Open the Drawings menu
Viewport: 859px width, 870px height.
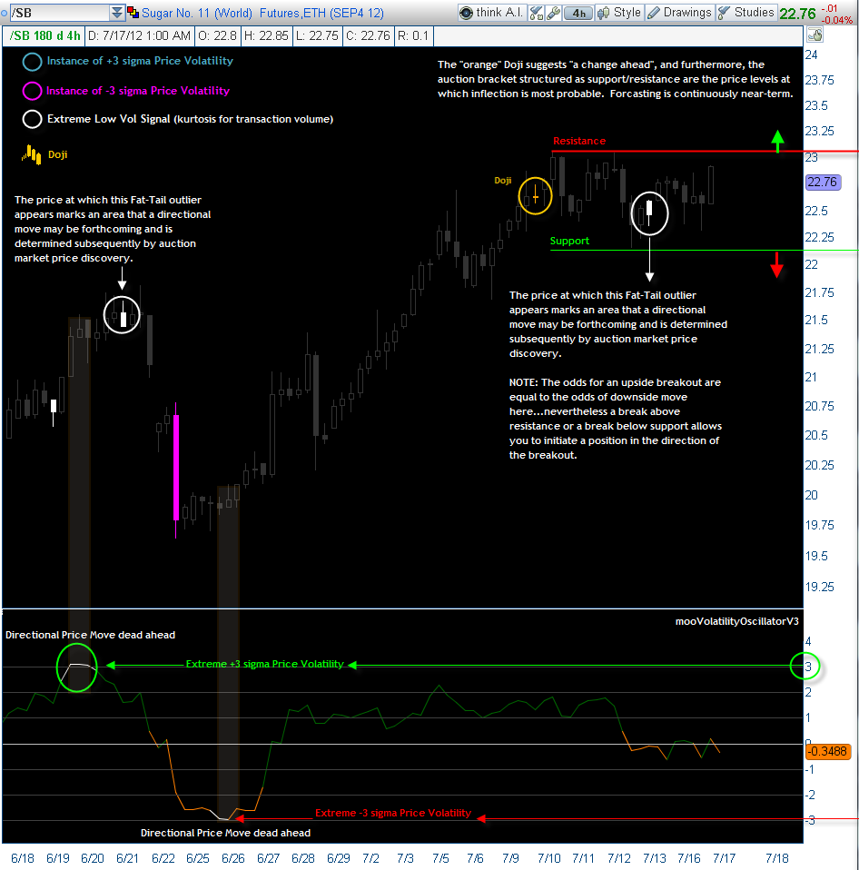(x=680, y=13)
